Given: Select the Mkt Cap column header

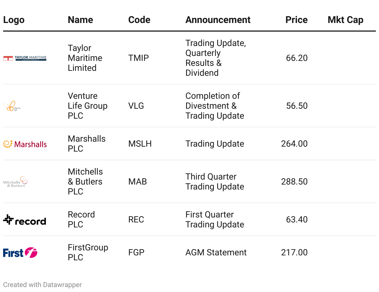Looking at the screenshot, I should [345, 20].
